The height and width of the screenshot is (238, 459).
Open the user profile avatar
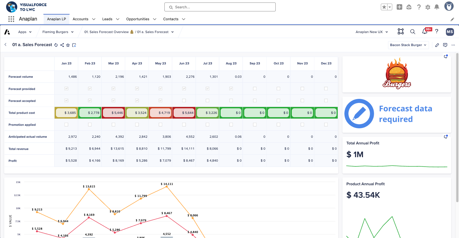tap(449, 6)
